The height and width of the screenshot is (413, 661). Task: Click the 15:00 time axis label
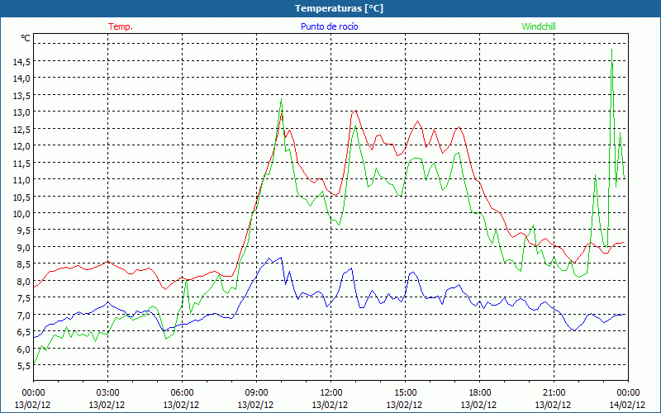[405, 393]
